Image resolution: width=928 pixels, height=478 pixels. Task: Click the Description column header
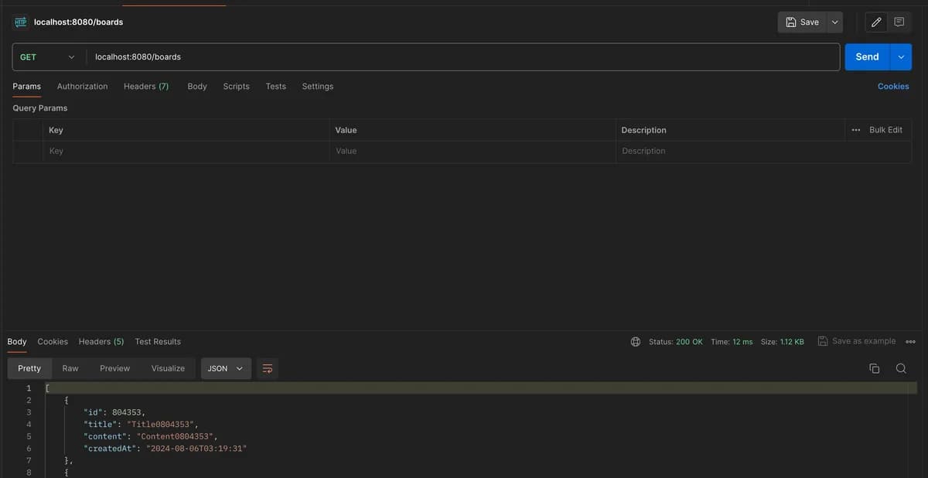point(643,130)
